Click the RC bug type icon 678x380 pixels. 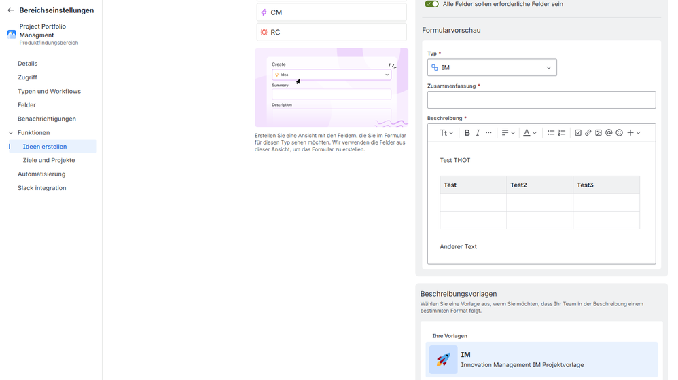tap(264, 32)
